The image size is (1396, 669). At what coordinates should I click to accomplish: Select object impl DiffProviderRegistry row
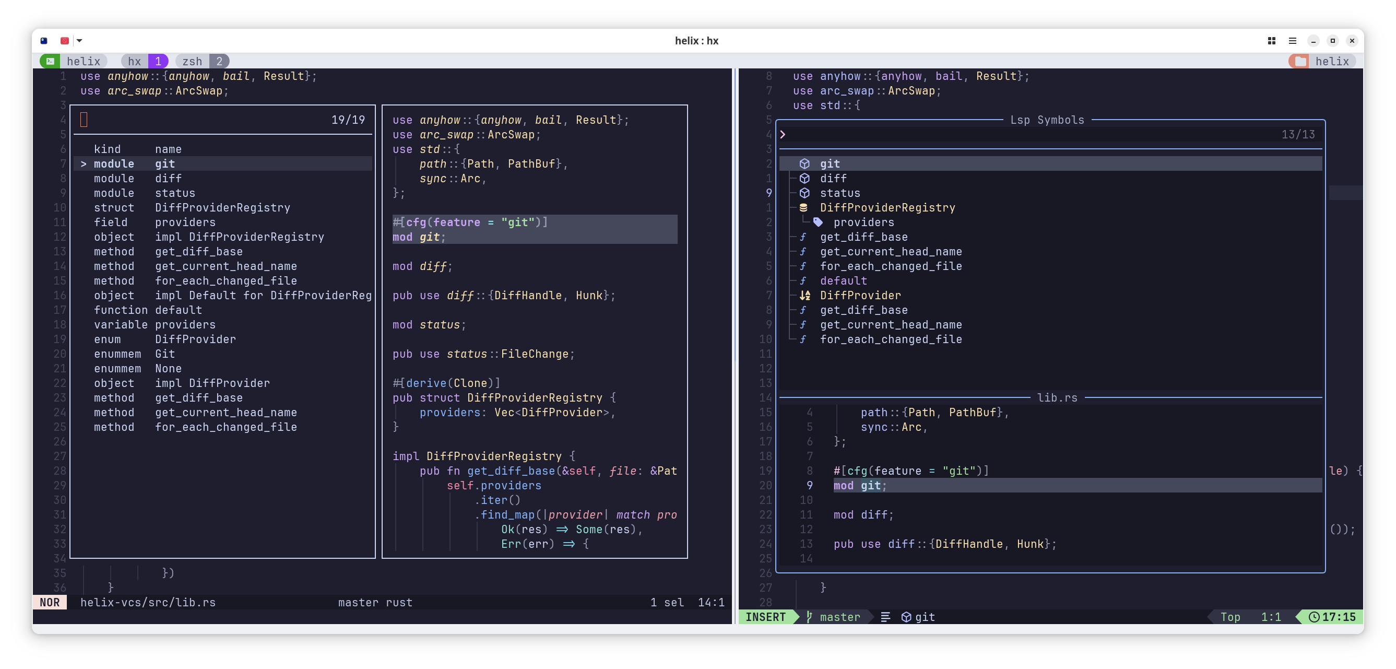pyautogui.click(x=223, y=237)
